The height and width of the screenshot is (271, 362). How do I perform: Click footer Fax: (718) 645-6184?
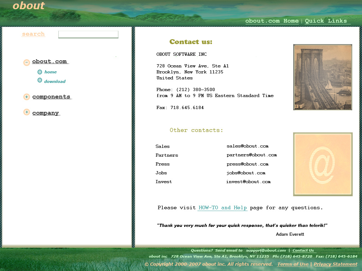point(337,256)
